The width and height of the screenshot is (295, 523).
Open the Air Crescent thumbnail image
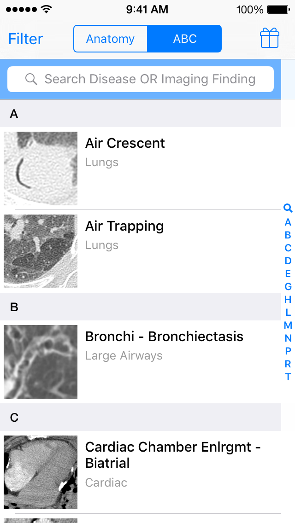[41, 169]
